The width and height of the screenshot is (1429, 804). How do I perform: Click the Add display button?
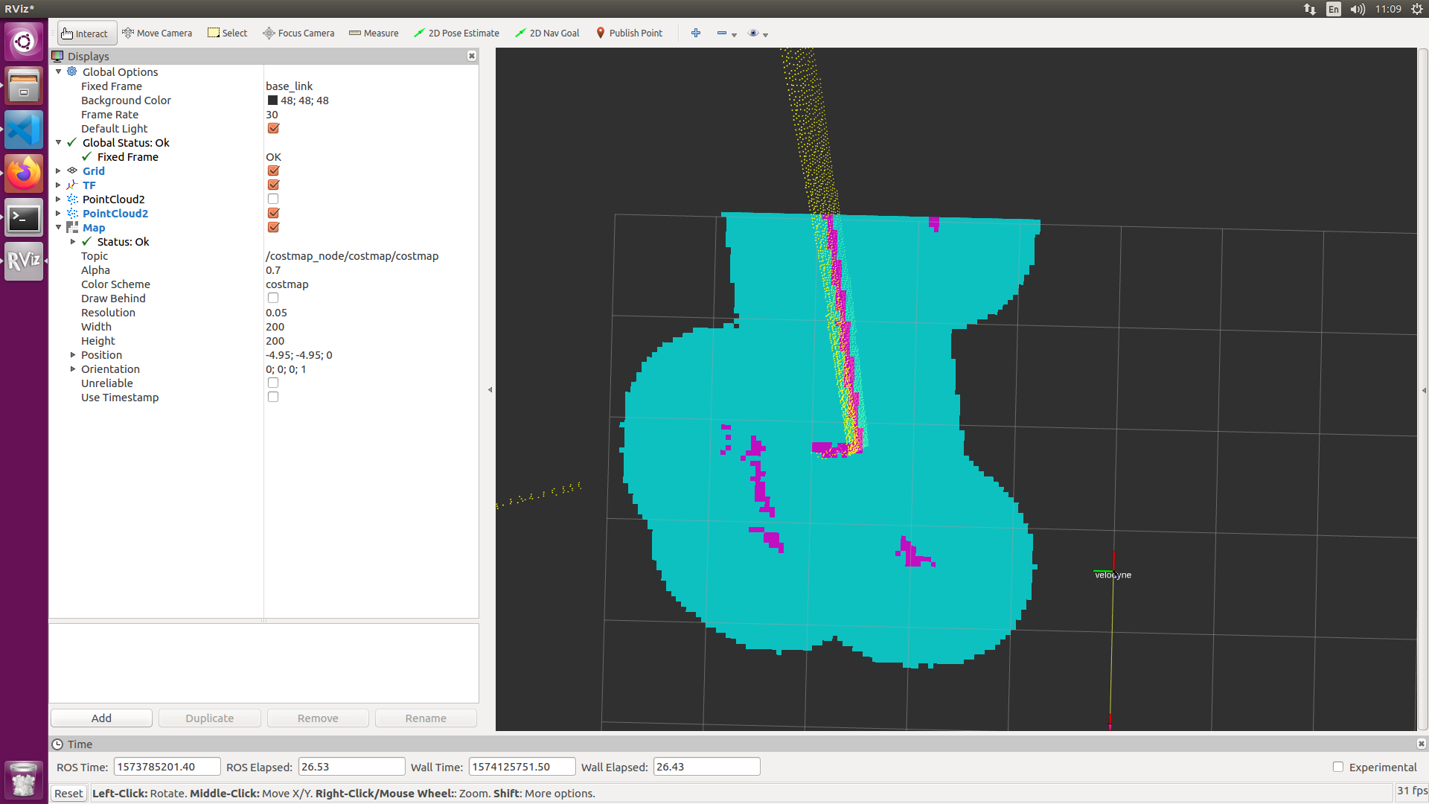(x=101, y=718)
